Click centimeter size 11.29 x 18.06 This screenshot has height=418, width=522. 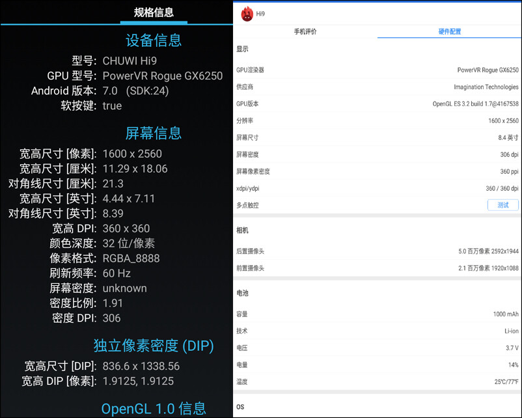(135, 169)
